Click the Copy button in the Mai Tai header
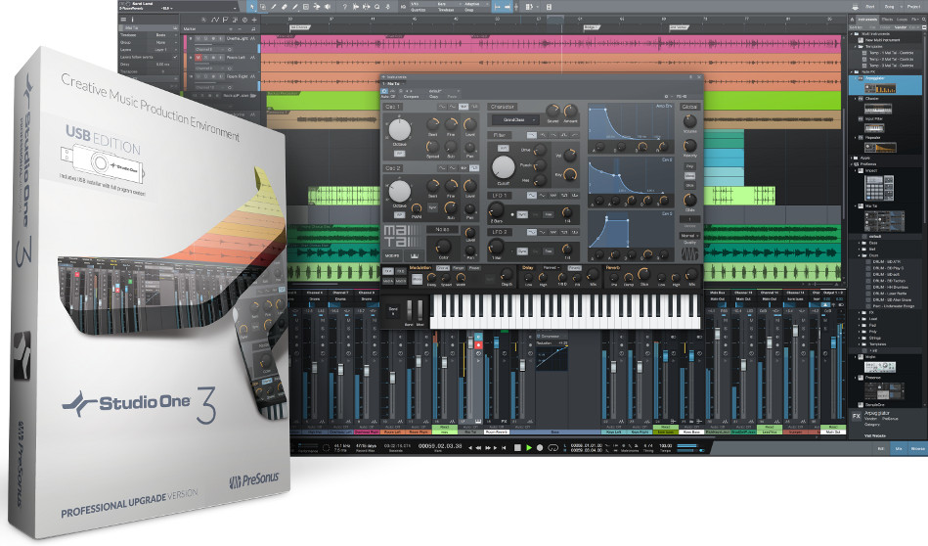Image resolution: width=928 pixels, height=546 pixels. tap(434, 96)
